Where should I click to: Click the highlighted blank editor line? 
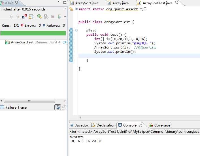point(139,56)
